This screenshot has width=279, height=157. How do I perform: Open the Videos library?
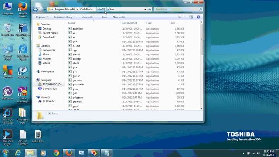click(x=46, y=63)
